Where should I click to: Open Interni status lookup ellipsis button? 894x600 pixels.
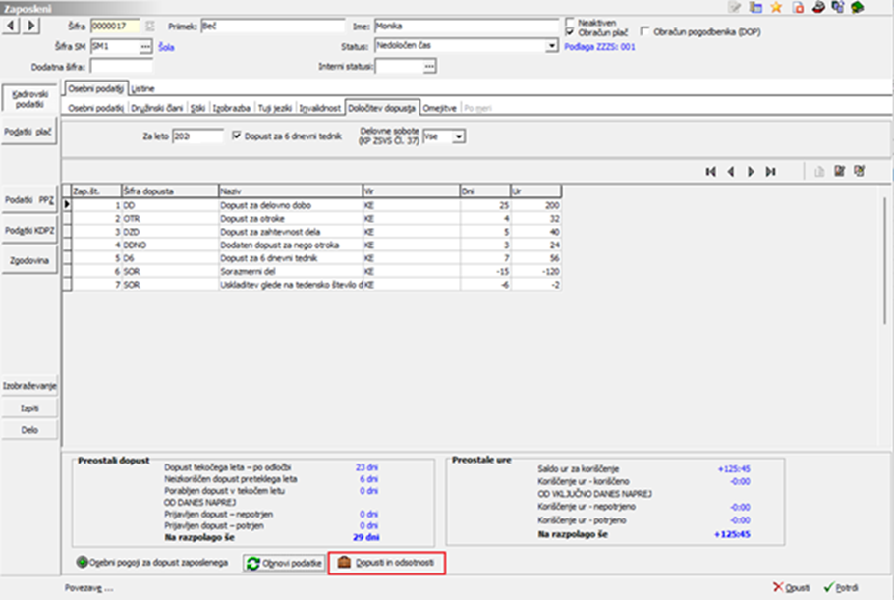[x=429, y=67]
